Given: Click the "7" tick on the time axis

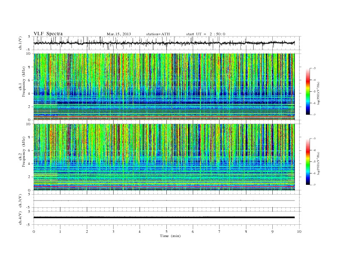Looking at the screenshot, I should (x=220, y=232).
